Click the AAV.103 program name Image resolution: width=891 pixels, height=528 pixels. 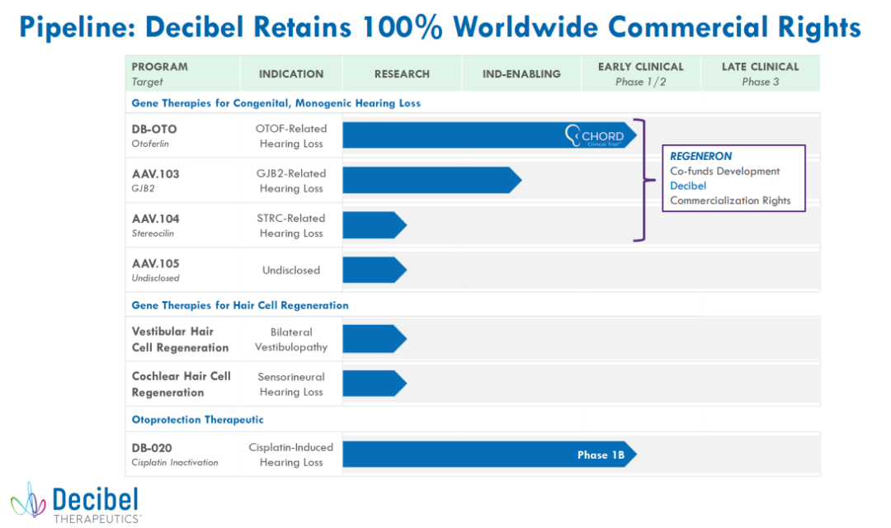pos(155,174)
